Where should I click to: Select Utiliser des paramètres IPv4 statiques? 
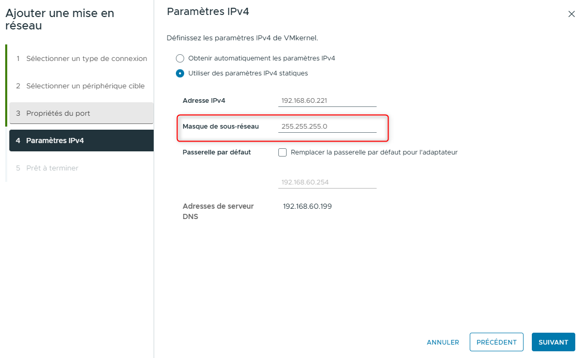click(180, 73)
